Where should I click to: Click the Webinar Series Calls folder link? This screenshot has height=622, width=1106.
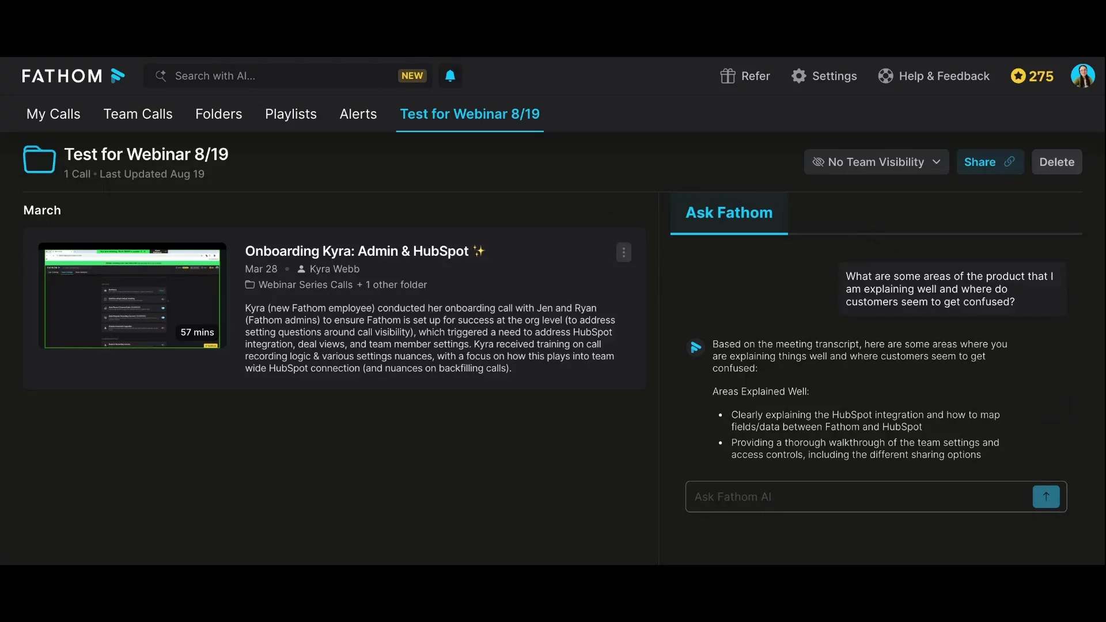[305, 285]
